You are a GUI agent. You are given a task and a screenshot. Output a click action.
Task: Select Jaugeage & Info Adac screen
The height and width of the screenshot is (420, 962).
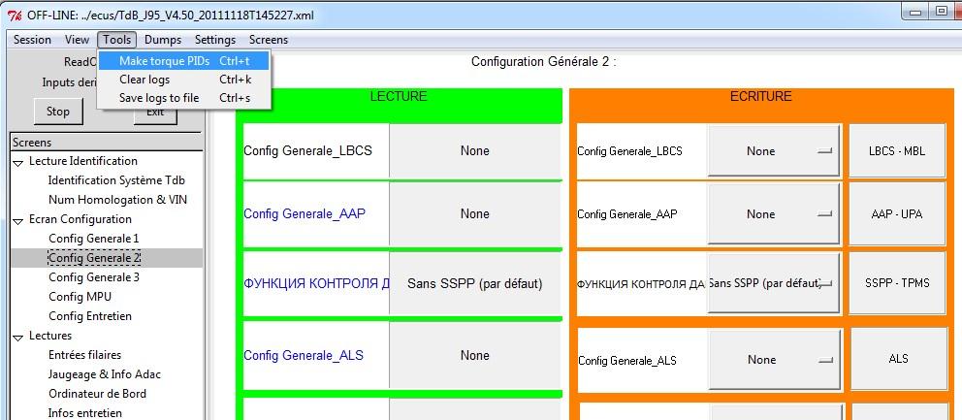[105, 374]
